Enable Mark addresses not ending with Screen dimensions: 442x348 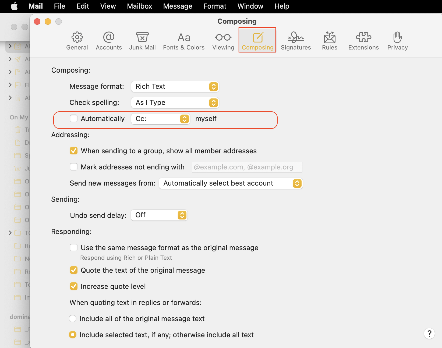pos(74,167)
